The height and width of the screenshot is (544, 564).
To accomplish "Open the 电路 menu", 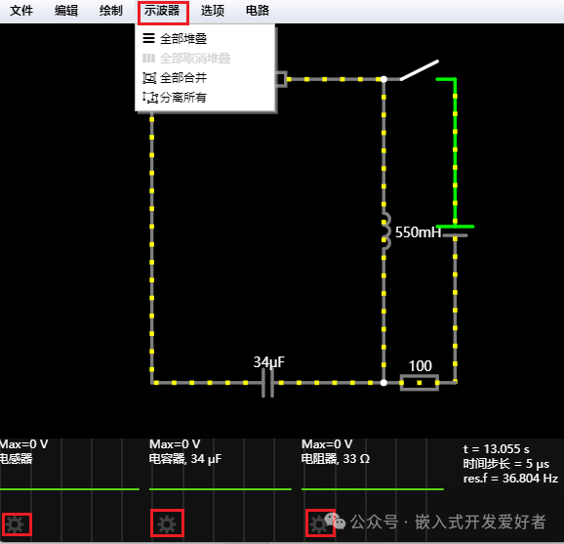I will click(x=258, y=11).
